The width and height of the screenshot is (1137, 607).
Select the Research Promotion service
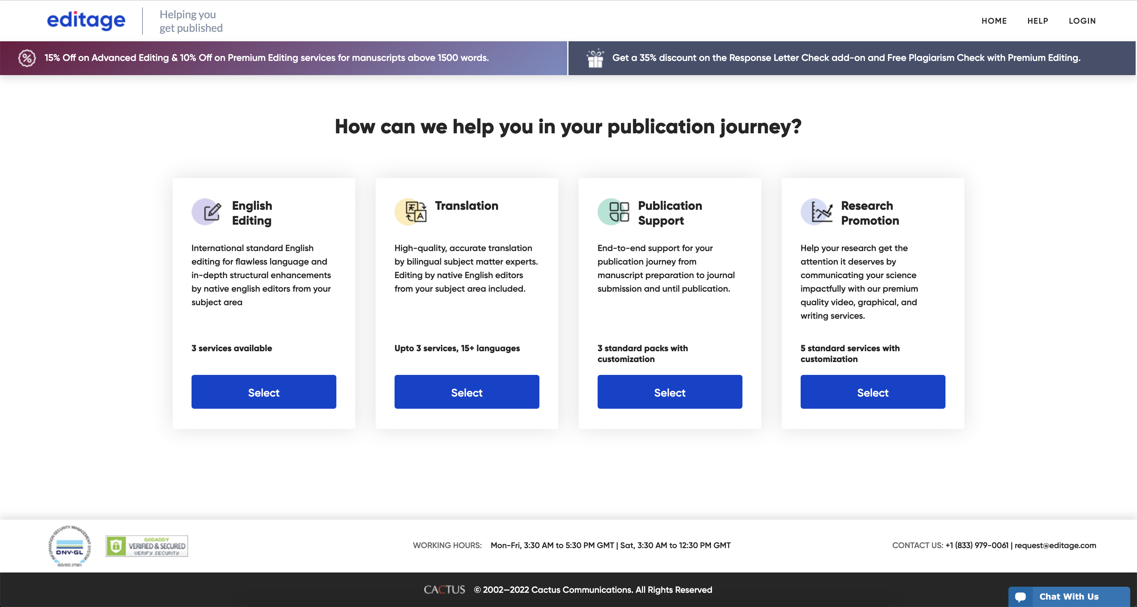(x=873, y=392)
